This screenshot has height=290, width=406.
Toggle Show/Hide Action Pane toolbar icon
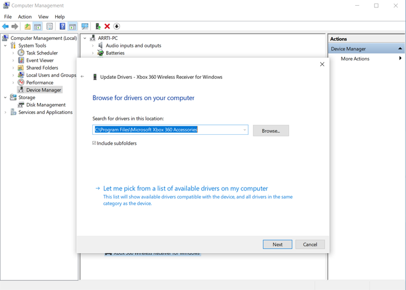click(72, 27)
